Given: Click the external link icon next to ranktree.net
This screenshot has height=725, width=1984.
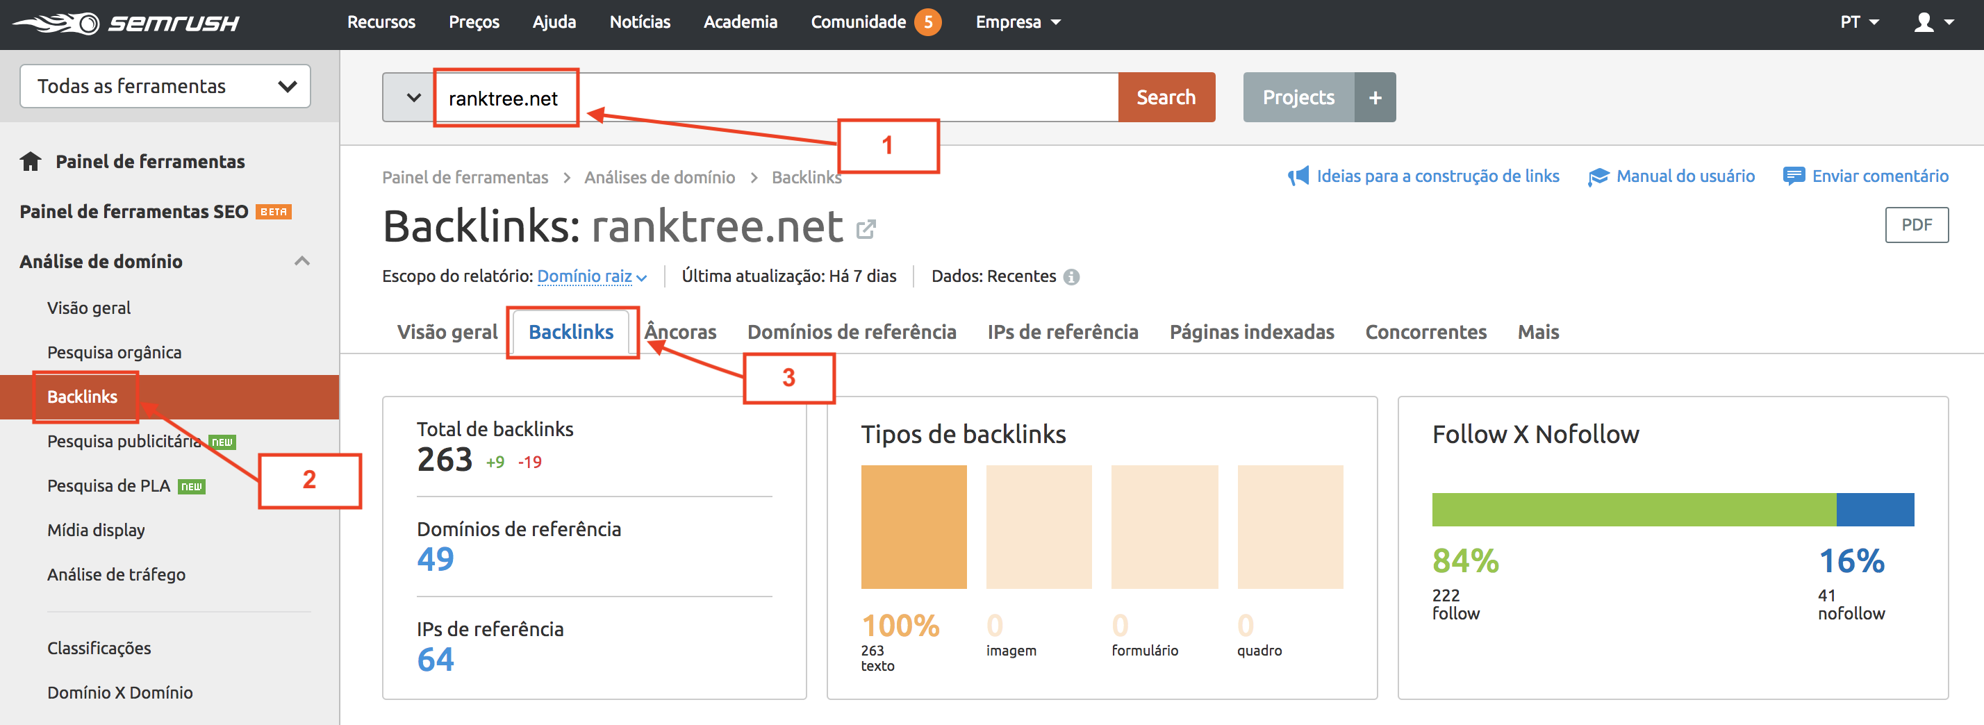Looking at the screenshot, I should (x=866, y=228).
